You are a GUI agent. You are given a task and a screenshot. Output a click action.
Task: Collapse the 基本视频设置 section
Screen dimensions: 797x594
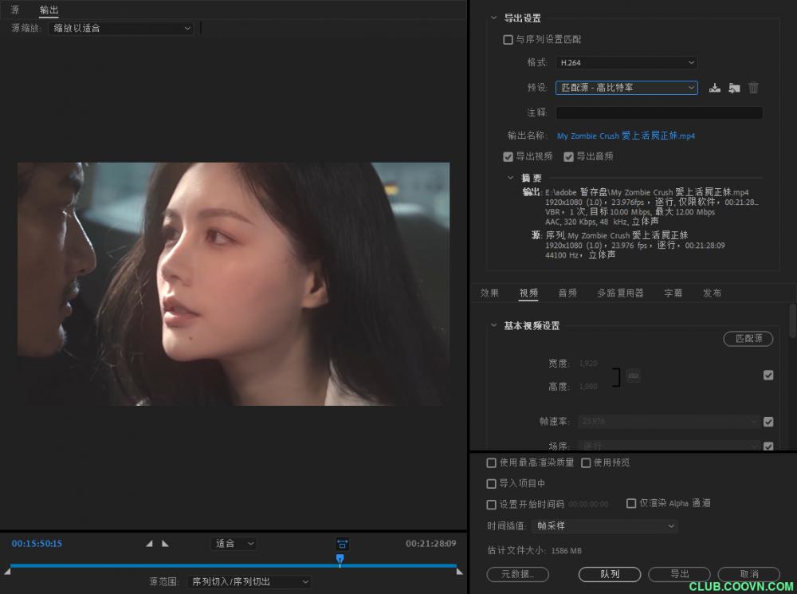493,325
